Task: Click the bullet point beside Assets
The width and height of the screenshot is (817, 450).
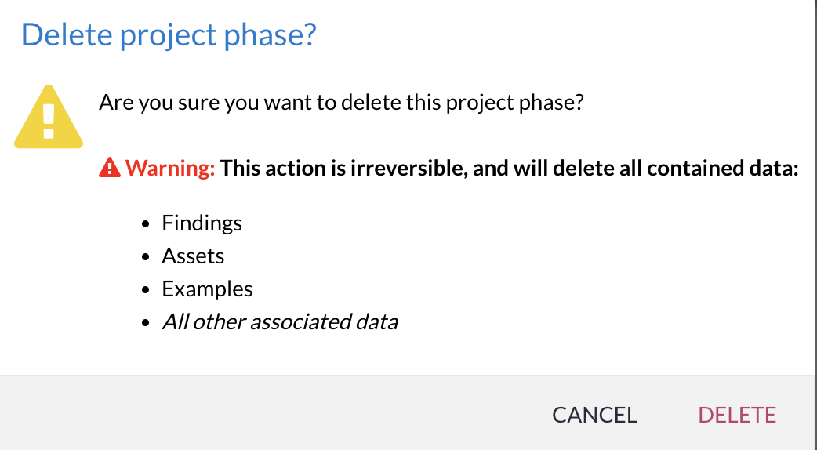Action: click(x=146, y=257)
